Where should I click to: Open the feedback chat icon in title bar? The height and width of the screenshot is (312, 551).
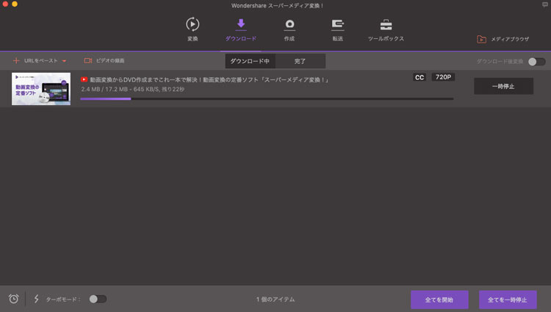click(545, 4)
